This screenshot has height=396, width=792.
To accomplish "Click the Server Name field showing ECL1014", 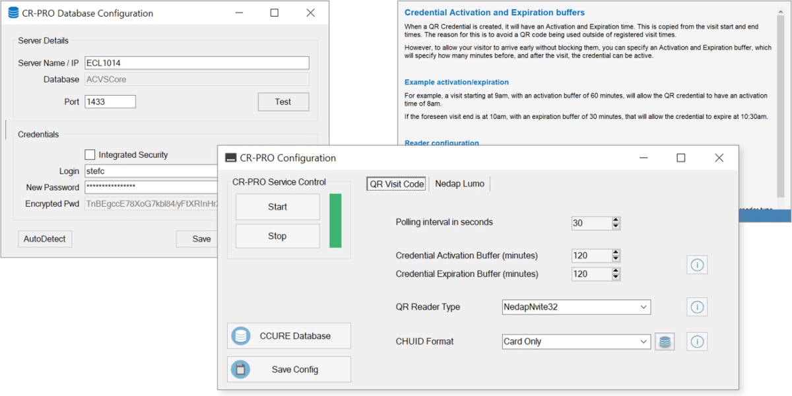I will coord(197,63).
